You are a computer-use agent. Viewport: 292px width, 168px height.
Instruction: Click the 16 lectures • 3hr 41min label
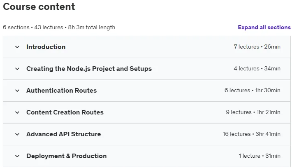point(251,134)
